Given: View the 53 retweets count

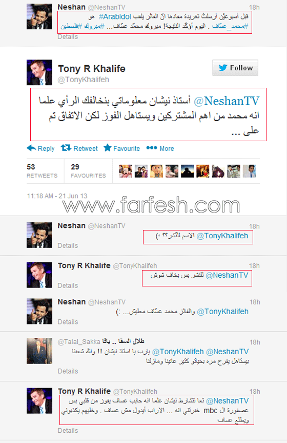Looking at the screenshot, I should click(42, 171).
